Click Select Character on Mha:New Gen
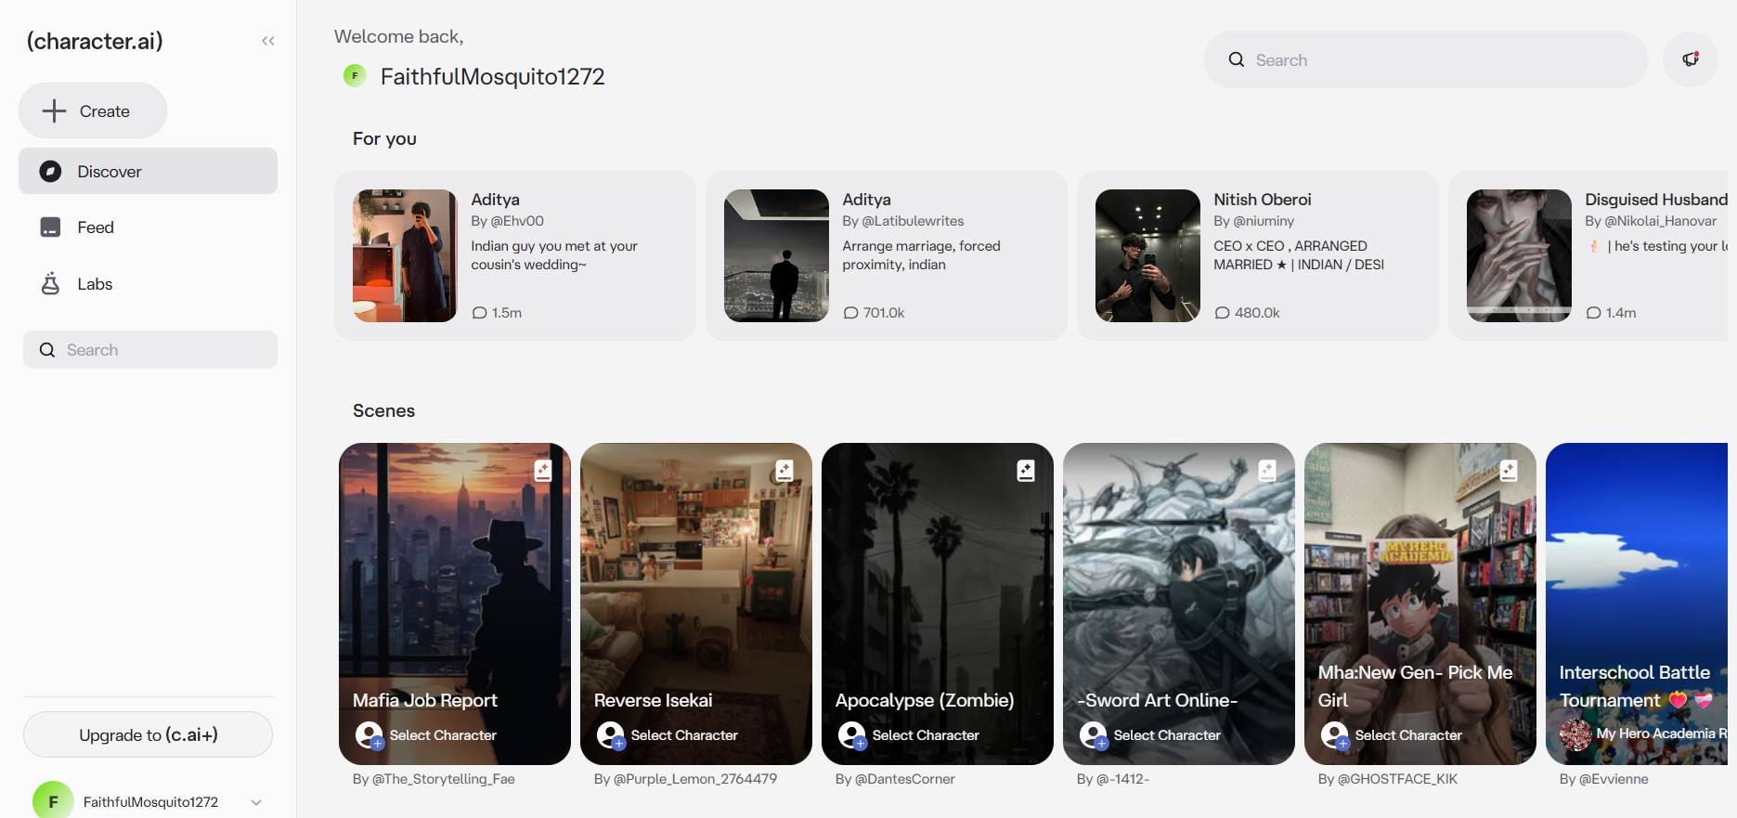The width and height of the screenshot is (1737, 818). tap(1408, 735)
